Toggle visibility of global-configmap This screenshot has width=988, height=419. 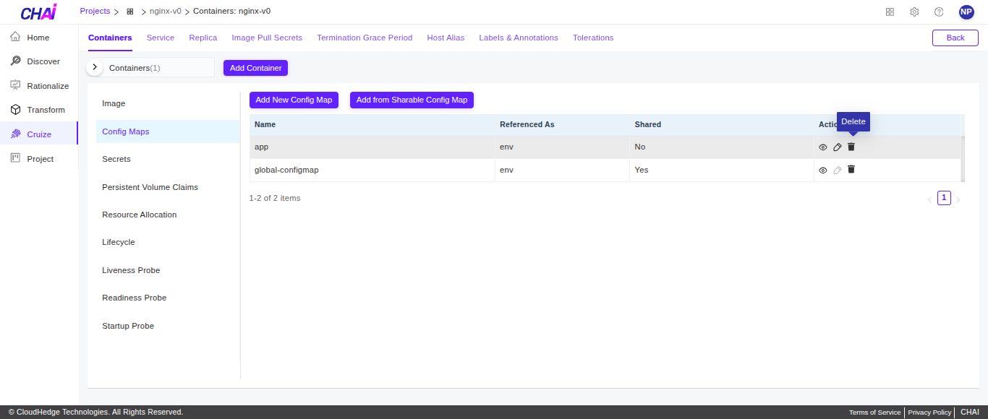coord(823,170)
